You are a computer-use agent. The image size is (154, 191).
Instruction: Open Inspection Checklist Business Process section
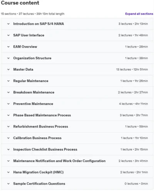click(45, 149)
